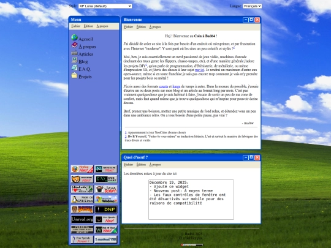Click the Unreal.org badge
The width and height of the screenshot is (331, 248).
[x=82, y=220]
